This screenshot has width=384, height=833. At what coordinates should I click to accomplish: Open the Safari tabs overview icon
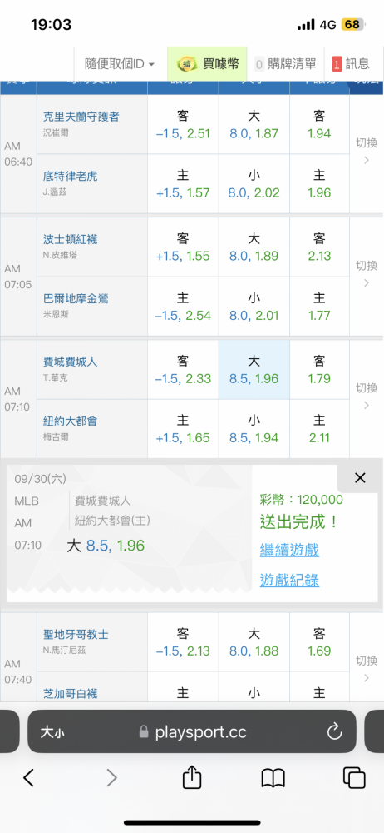click(x=354, y=778)
